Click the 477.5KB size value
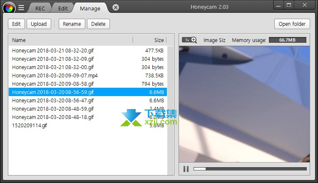The image size is (318, 183). (x=154, y=51)
